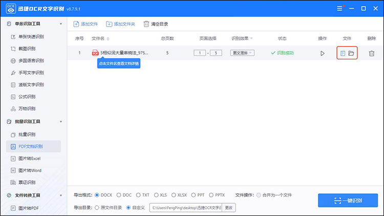Click the OCR app logo icon

click(x=11, y=8)
